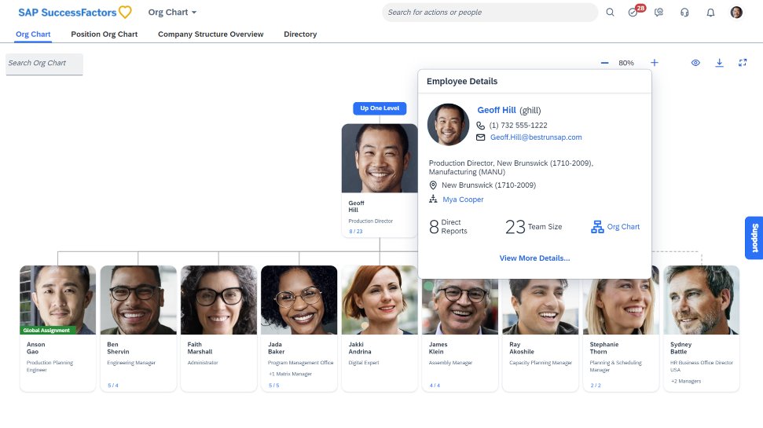
Task: Expand Jada Baker's 5 / 5 reports
Action: pyautogui.click(x=273, y=386)
